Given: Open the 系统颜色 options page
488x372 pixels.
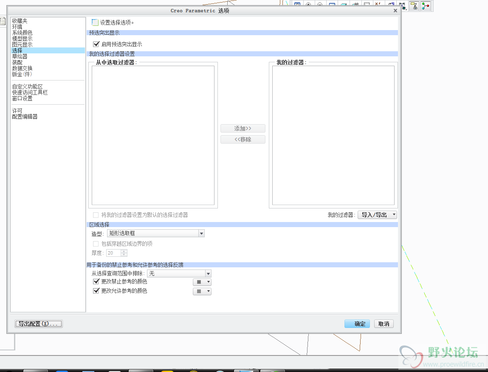Looking at the screenshot, I should pos(22,33).
